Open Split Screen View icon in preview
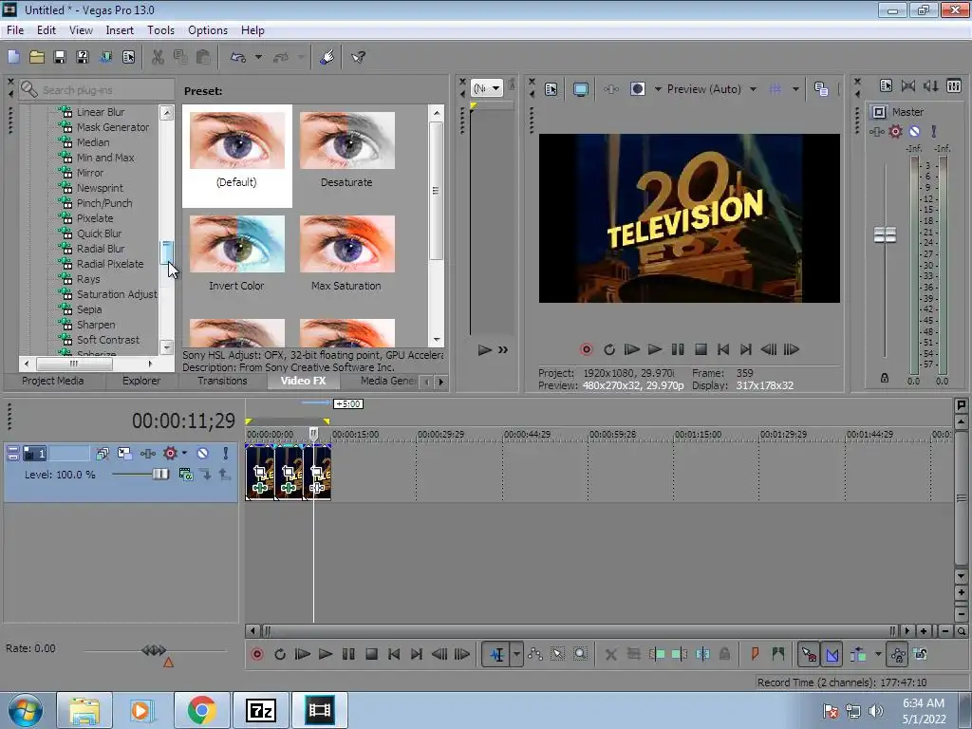The height and width of the screenshot is (729, 972). click(x=637, y=89)
